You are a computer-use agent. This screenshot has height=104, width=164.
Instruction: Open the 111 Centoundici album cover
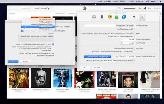click(63, 78)
